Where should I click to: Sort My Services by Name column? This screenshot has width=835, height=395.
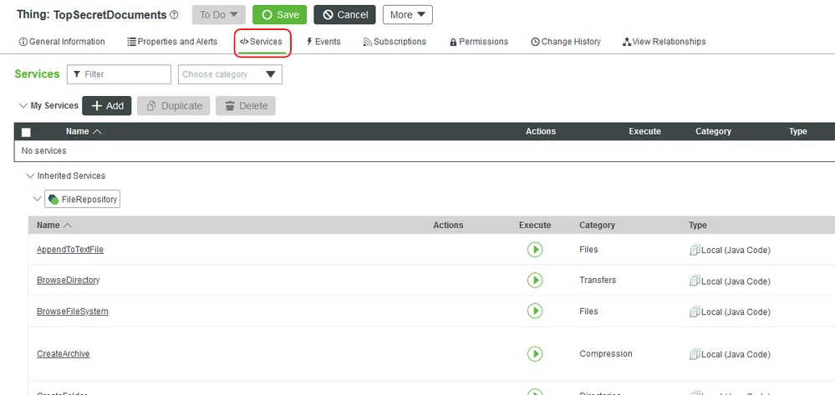[x=84, y=131]
